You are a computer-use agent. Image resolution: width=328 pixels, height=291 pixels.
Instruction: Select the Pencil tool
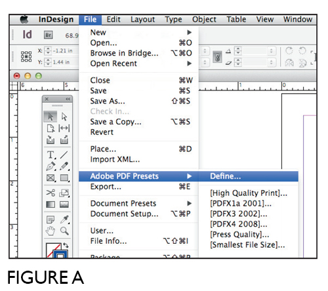[64, 166]
